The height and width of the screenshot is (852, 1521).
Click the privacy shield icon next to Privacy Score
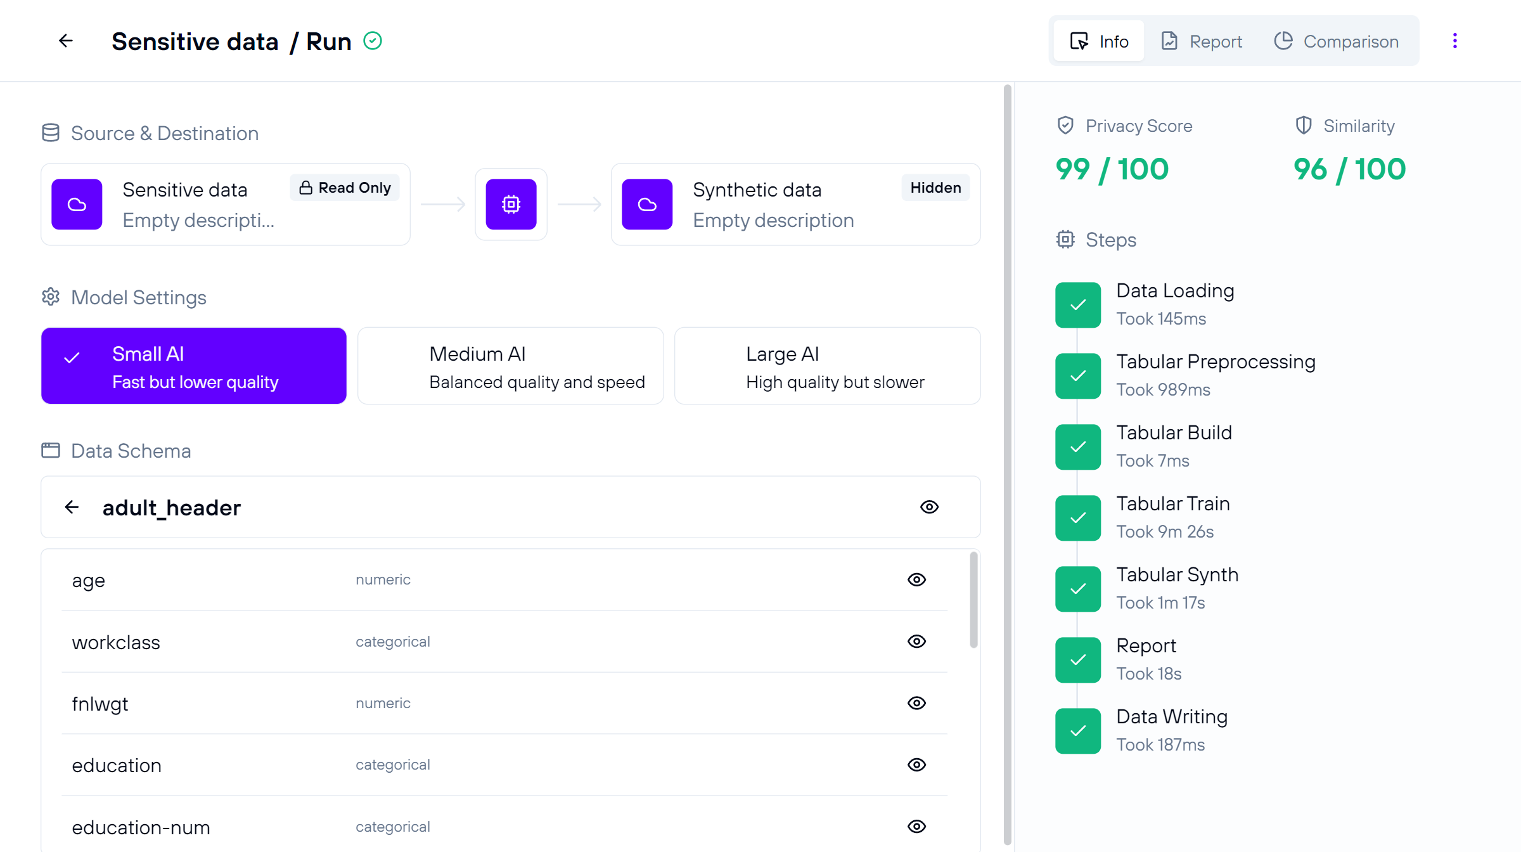[x=1063, y=124]
